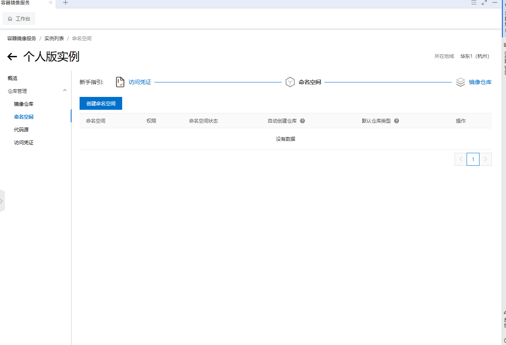Click the 访问凭证 guide step icon
Viewport: 506px width, 345px height.
click(120, 82)
